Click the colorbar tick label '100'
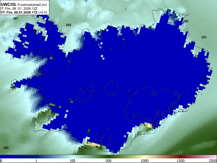 72,161
